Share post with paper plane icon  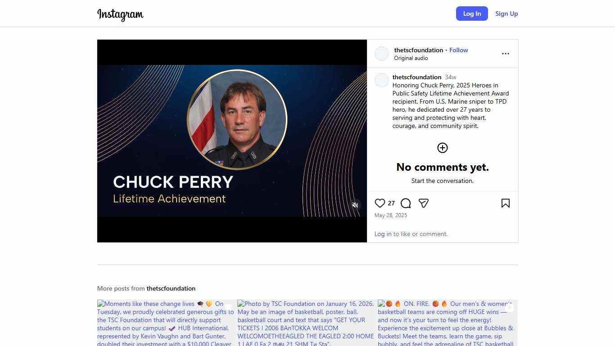pyautogui.click(x=423, y=203)
